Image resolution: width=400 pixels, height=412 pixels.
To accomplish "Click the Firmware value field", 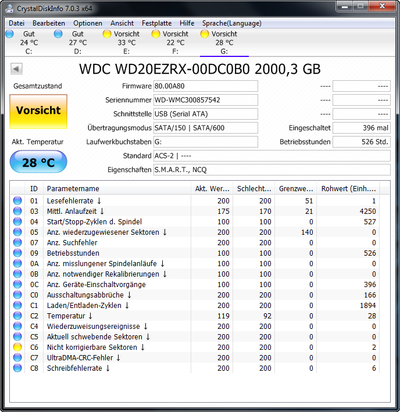I will click(205, 86).
